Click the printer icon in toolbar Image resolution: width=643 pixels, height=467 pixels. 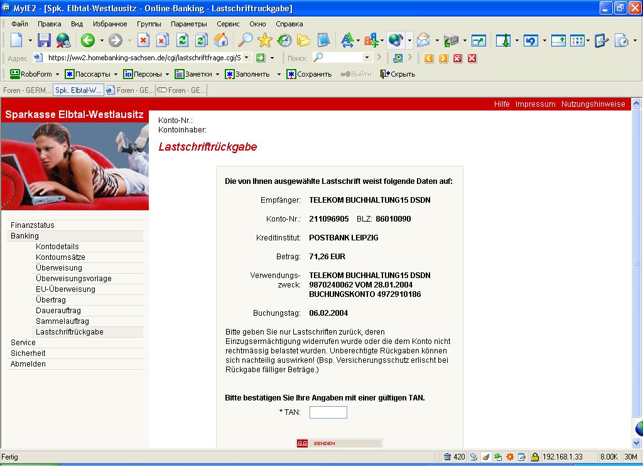point(451,40)
